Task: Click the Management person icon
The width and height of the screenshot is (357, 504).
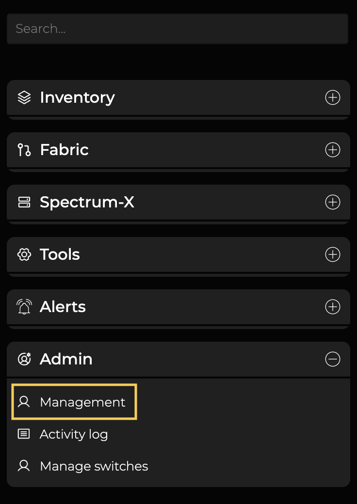Action: [24, 402]
